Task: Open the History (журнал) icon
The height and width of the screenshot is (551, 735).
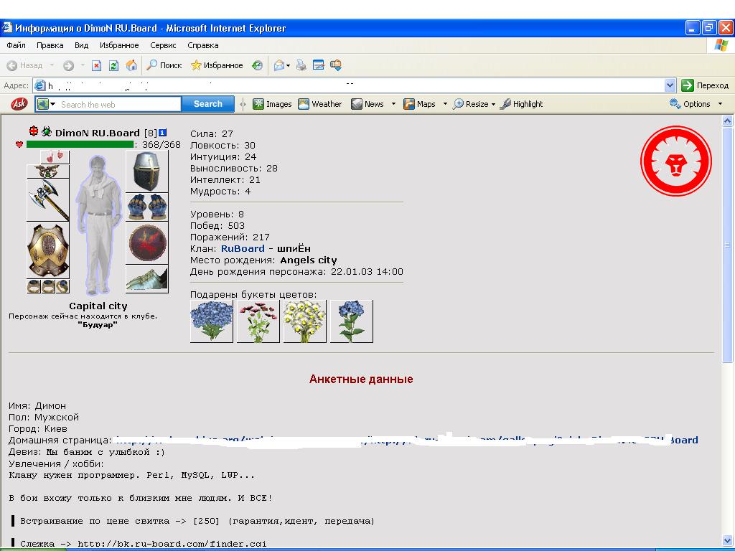Action: click(x=257, y=65)
